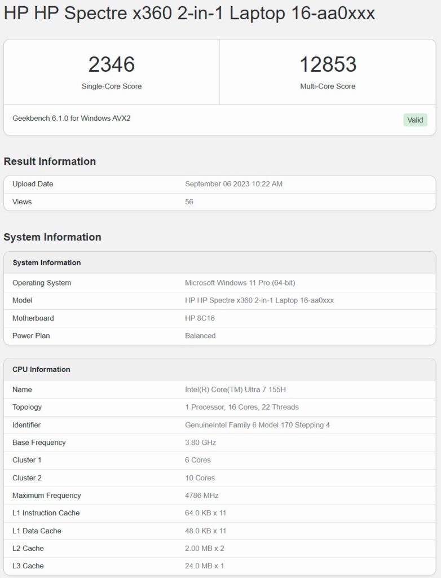This screenshot has width=441, height=578.
Task: Click the HP 8C16 motherboard value
Action: (x=200, y=318)
